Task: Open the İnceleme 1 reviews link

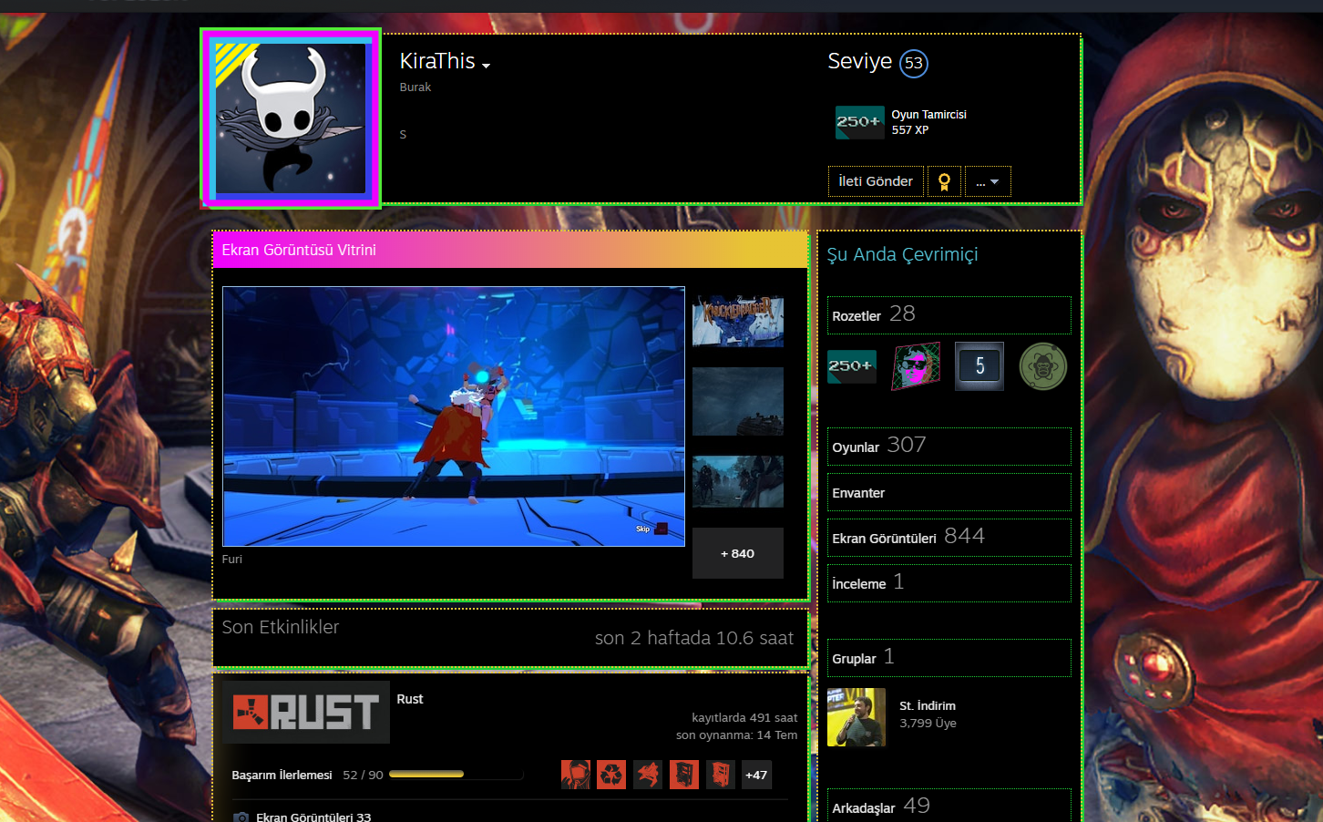Action: click(x=949, y=583)
